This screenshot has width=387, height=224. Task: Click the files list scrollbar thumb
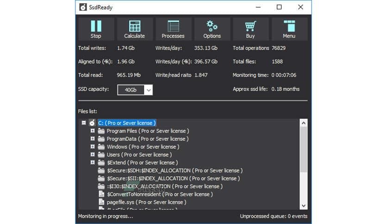pyautogui.click(x=304, y=149)
